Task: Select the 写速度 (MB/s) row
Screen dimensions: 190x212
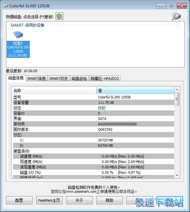Action: 93,162
